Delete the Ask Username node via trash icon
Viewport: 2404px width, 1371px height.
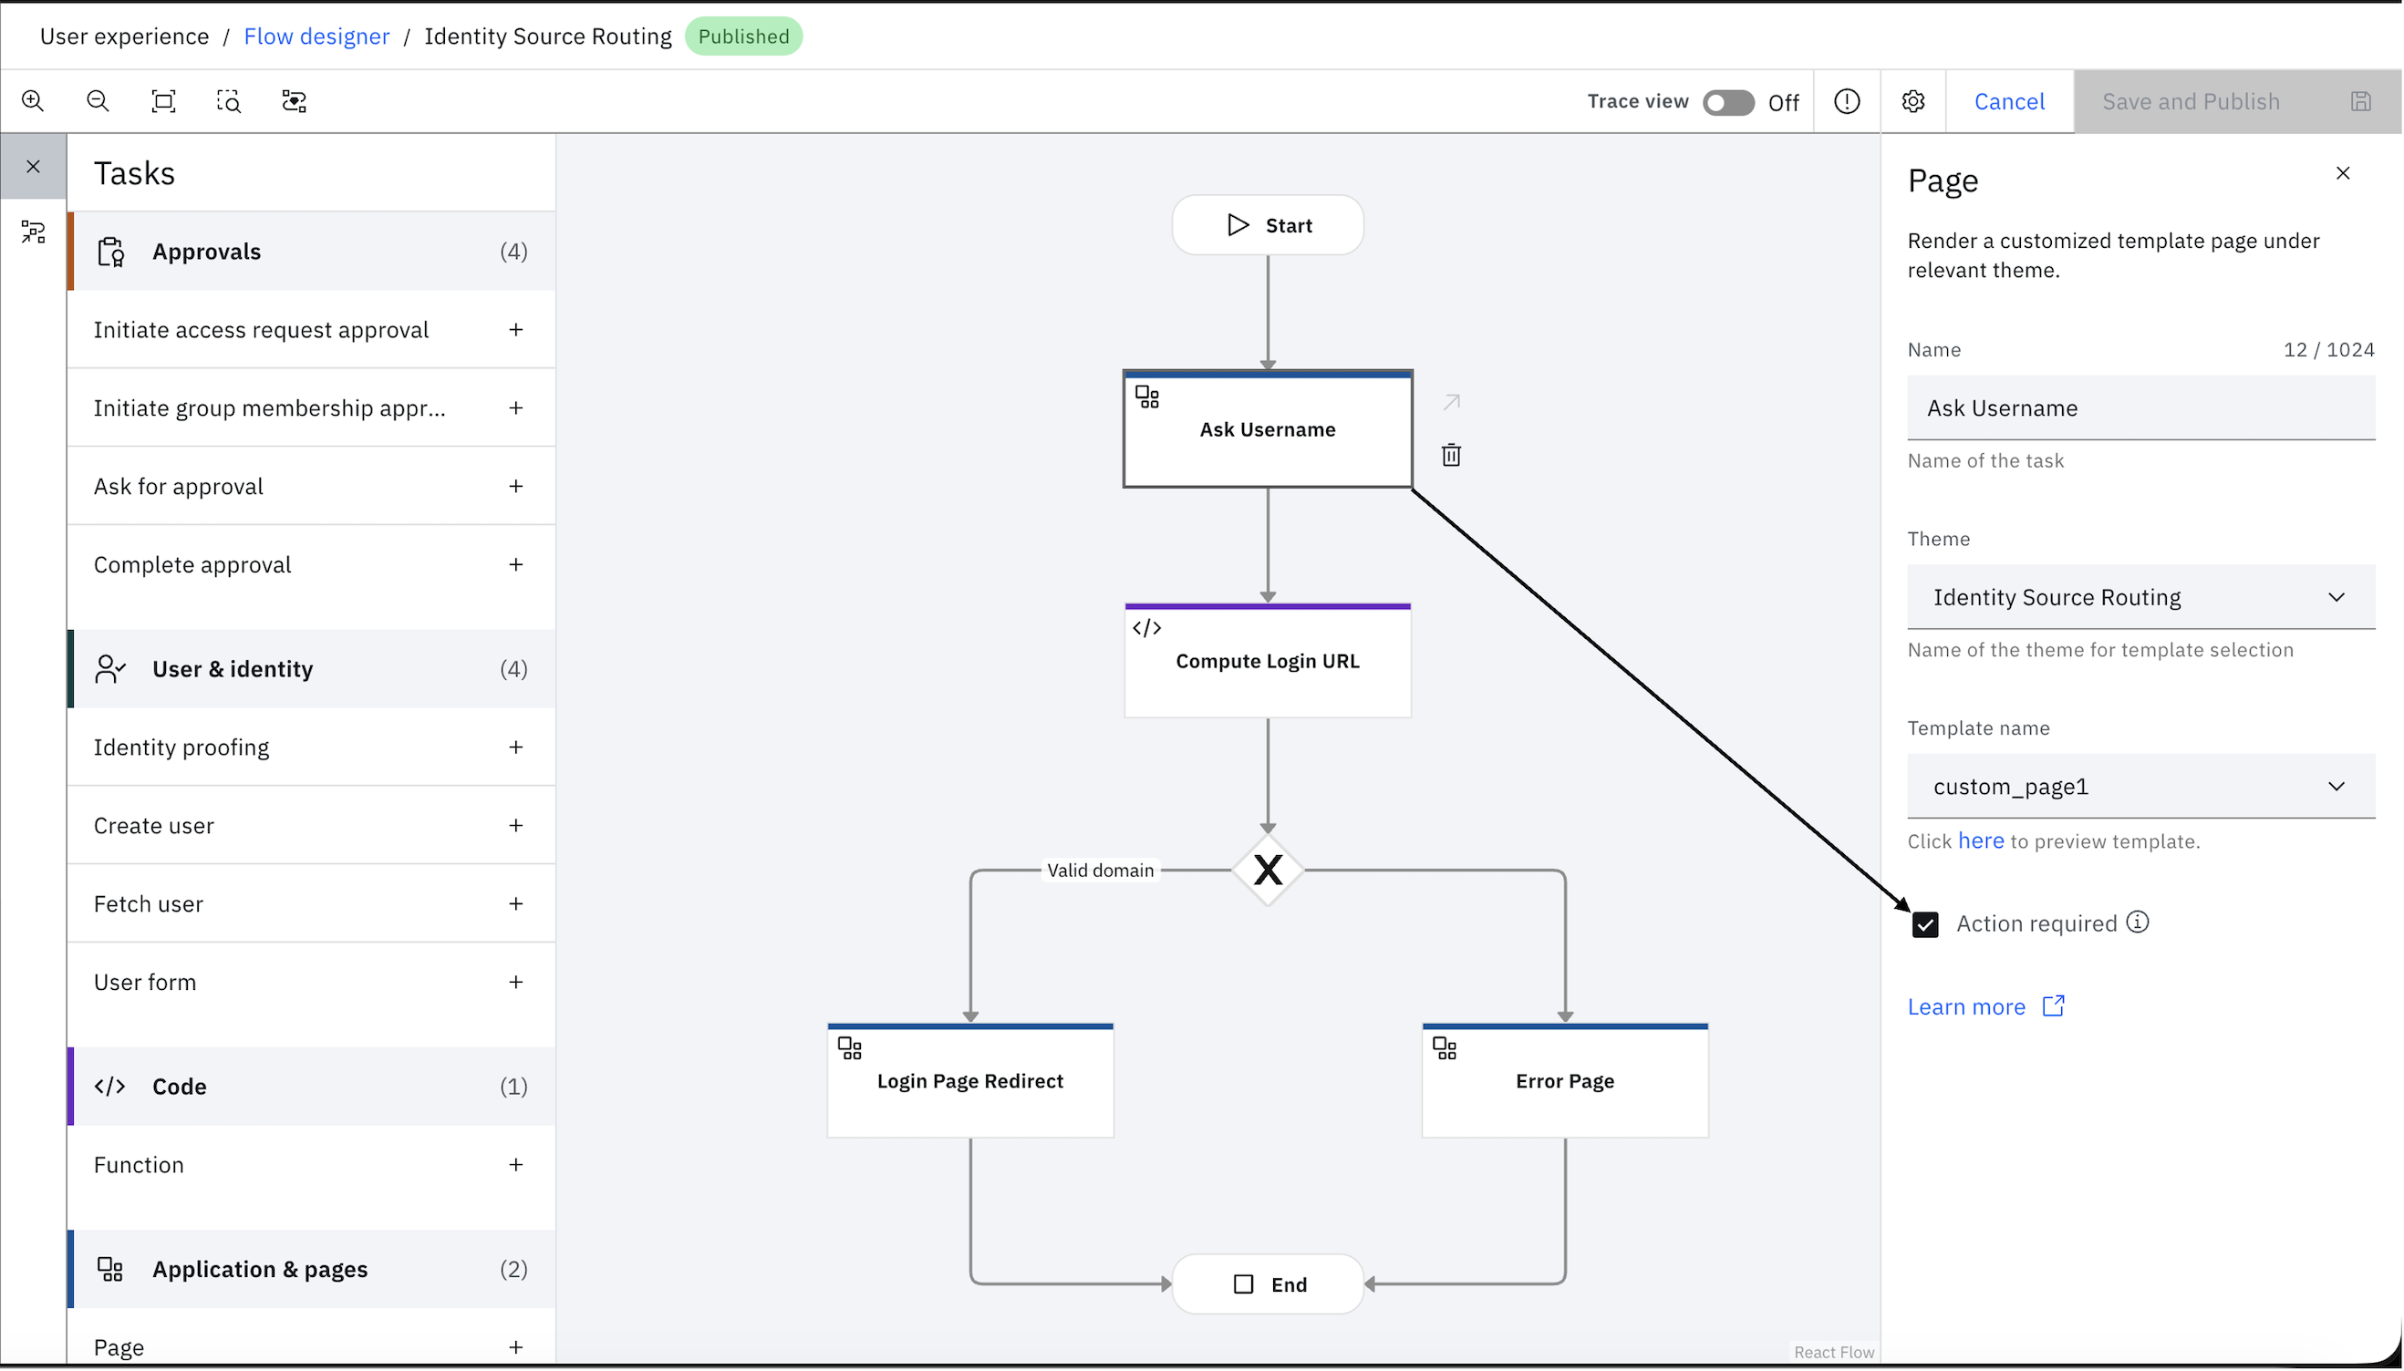click(x=1452, y=455)
